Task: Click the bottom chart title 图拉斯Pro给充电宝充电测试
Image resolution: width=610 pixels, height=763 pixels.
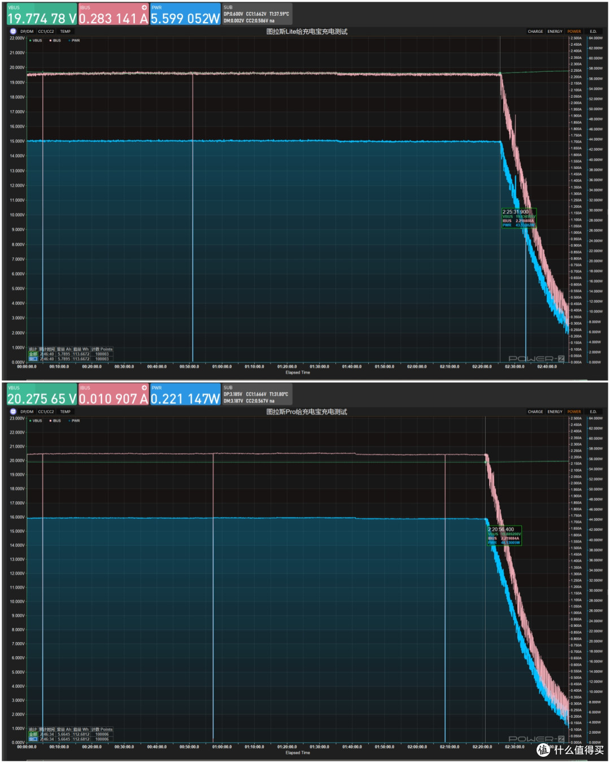Action: point(307,412)
